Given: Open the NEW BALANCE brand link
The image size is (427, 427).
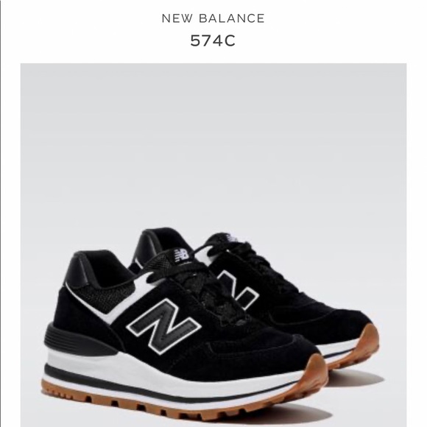Looking at the screenshot, I should 213,18.
